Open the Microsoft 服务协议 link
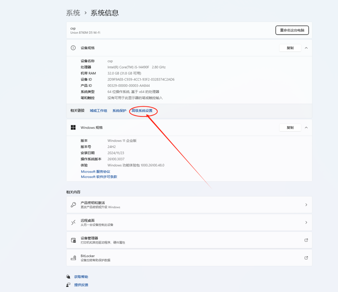This screenshot has width=338, height=292. (95, 171)
